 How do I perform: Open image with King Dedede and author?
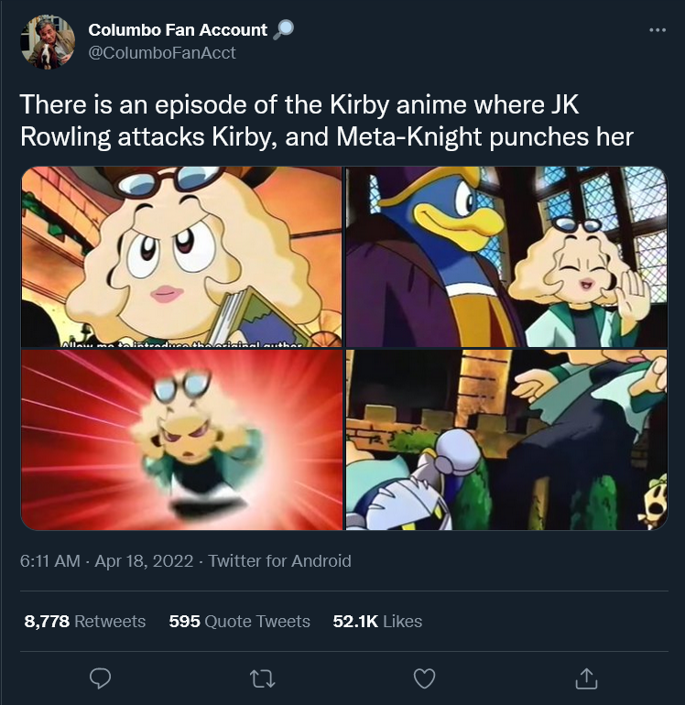[x=506, y=256]
